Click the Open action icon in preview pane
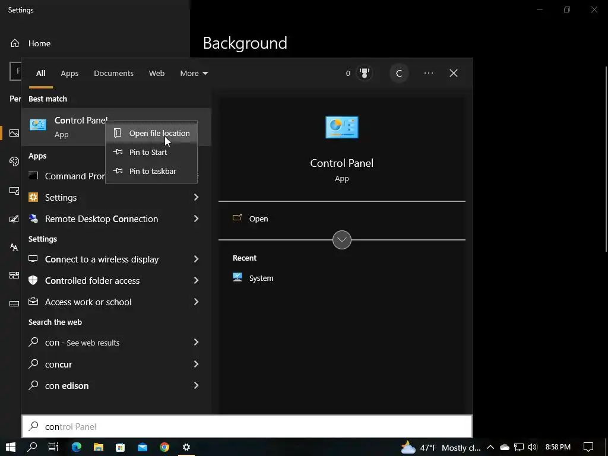Viewport: 608px width, 456px height. point(237,218)
